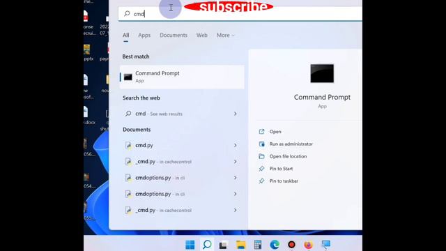Click the Open action icon
446x251 pixels.
pyautogui.click(x=261, y=132)
